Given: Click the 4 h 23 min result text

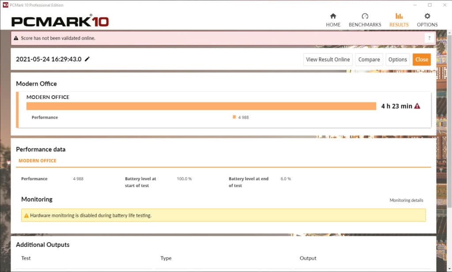Looking at the screenshot, I should point(397,106).
